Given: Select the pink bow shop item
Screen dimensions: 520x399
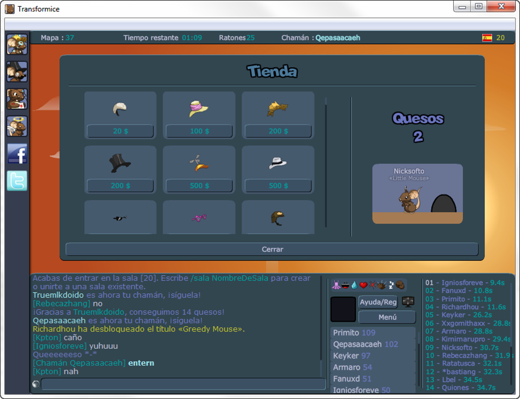Looking at the screenshot, I should point(199,217).
